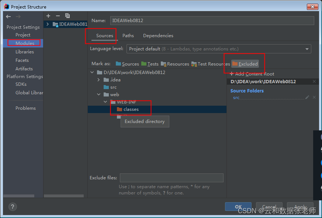Viewport: 322px width, 218px height.
Task: Click the Apply button
Action: [x=300, y=207]
